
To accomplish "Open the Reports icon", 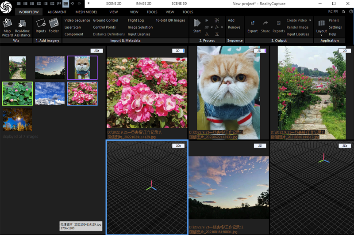I will [x=279, y=26].
